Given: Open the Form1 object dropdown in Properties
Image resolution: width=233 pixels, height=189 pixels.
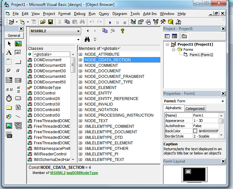Looking at the screenshot, I should pyautogui.click(x=223, y=101).
